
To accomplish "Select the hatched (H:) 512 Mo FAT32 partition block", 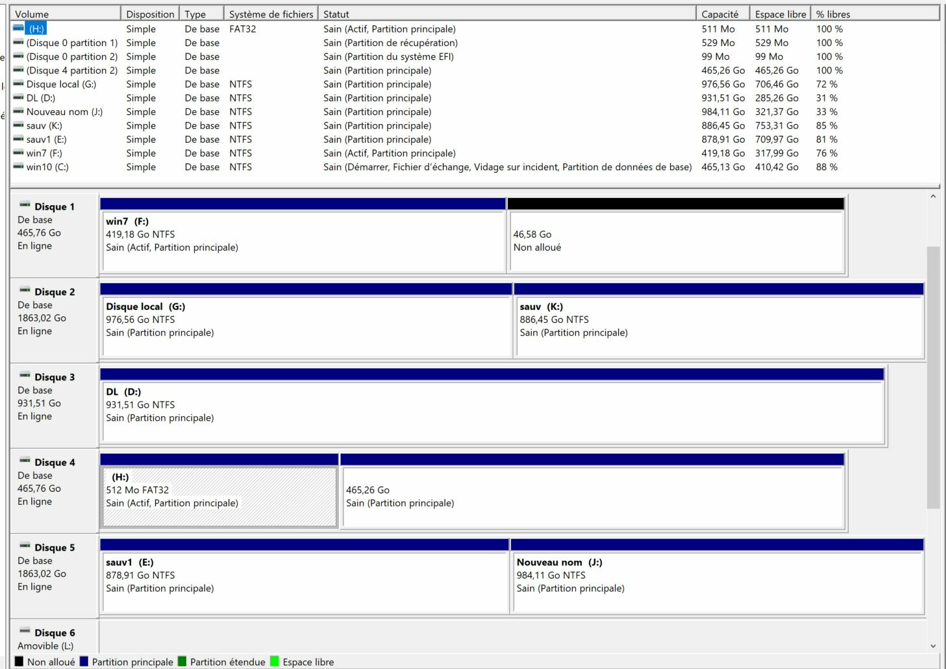I will click(219, 491).
